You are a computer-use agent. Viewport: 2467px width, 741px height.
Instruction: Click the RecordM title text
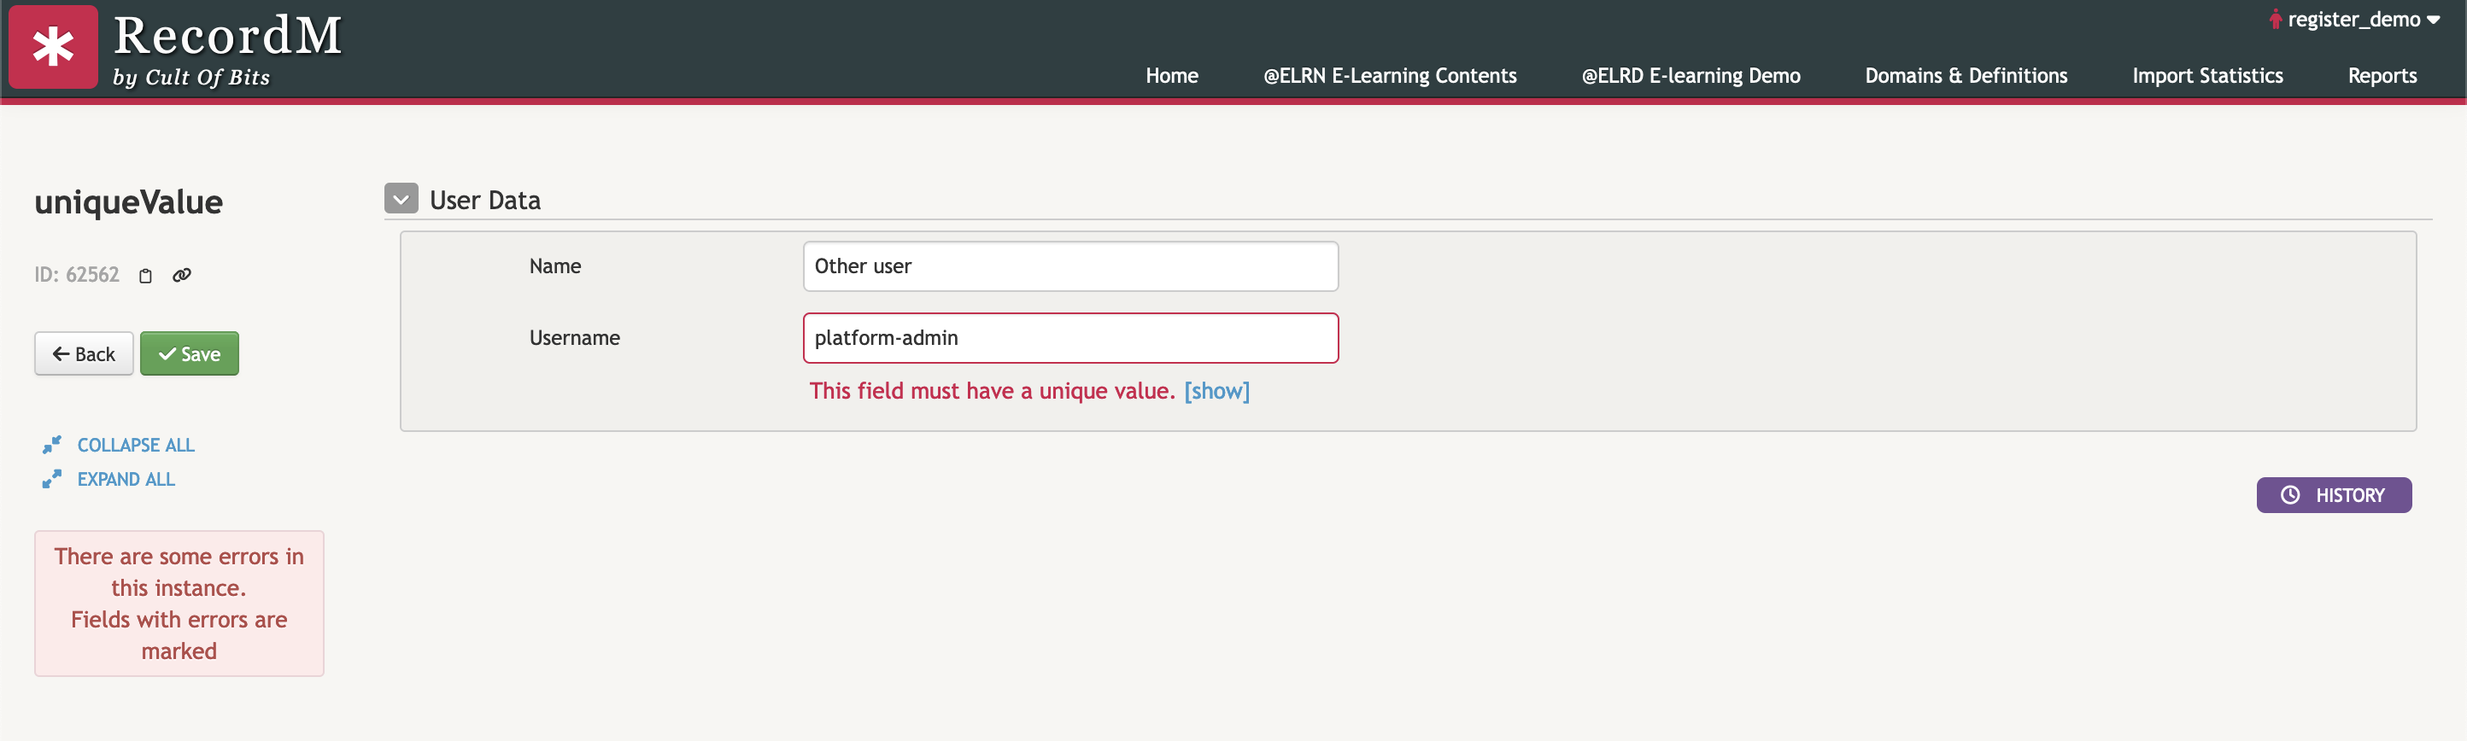coord(228,37)
